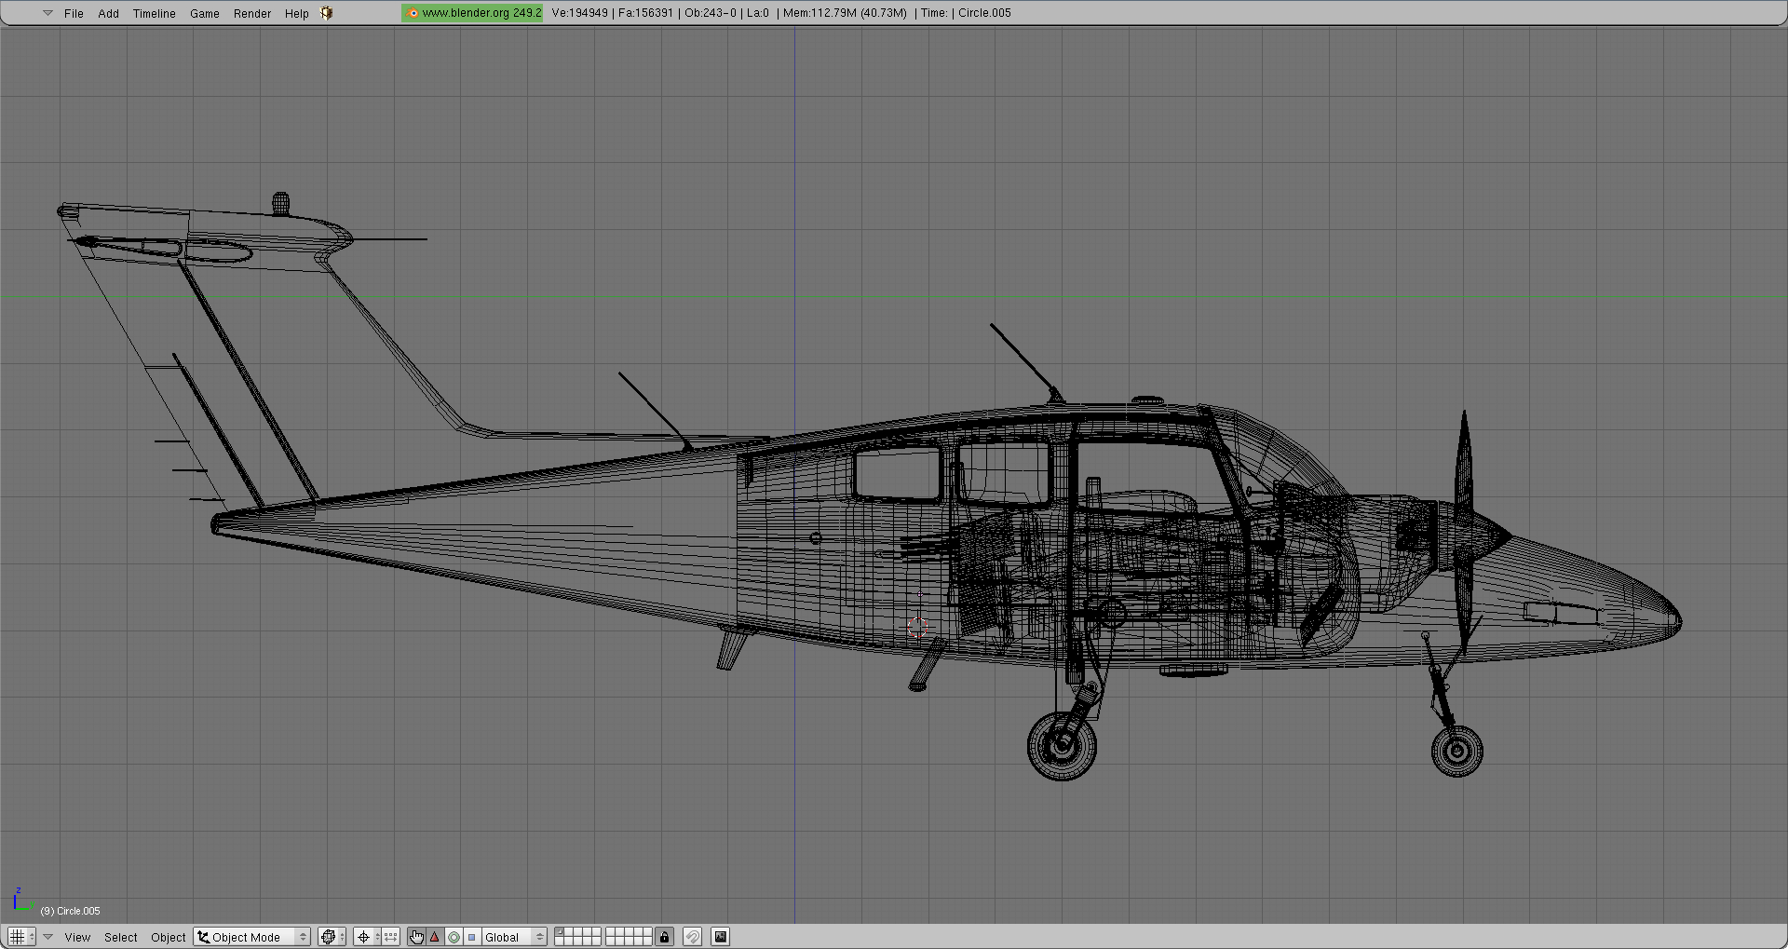This screenshot has height=949, width=1788.
Task: Enable the scale manipulator blue square icon
Action: (472, 936)
